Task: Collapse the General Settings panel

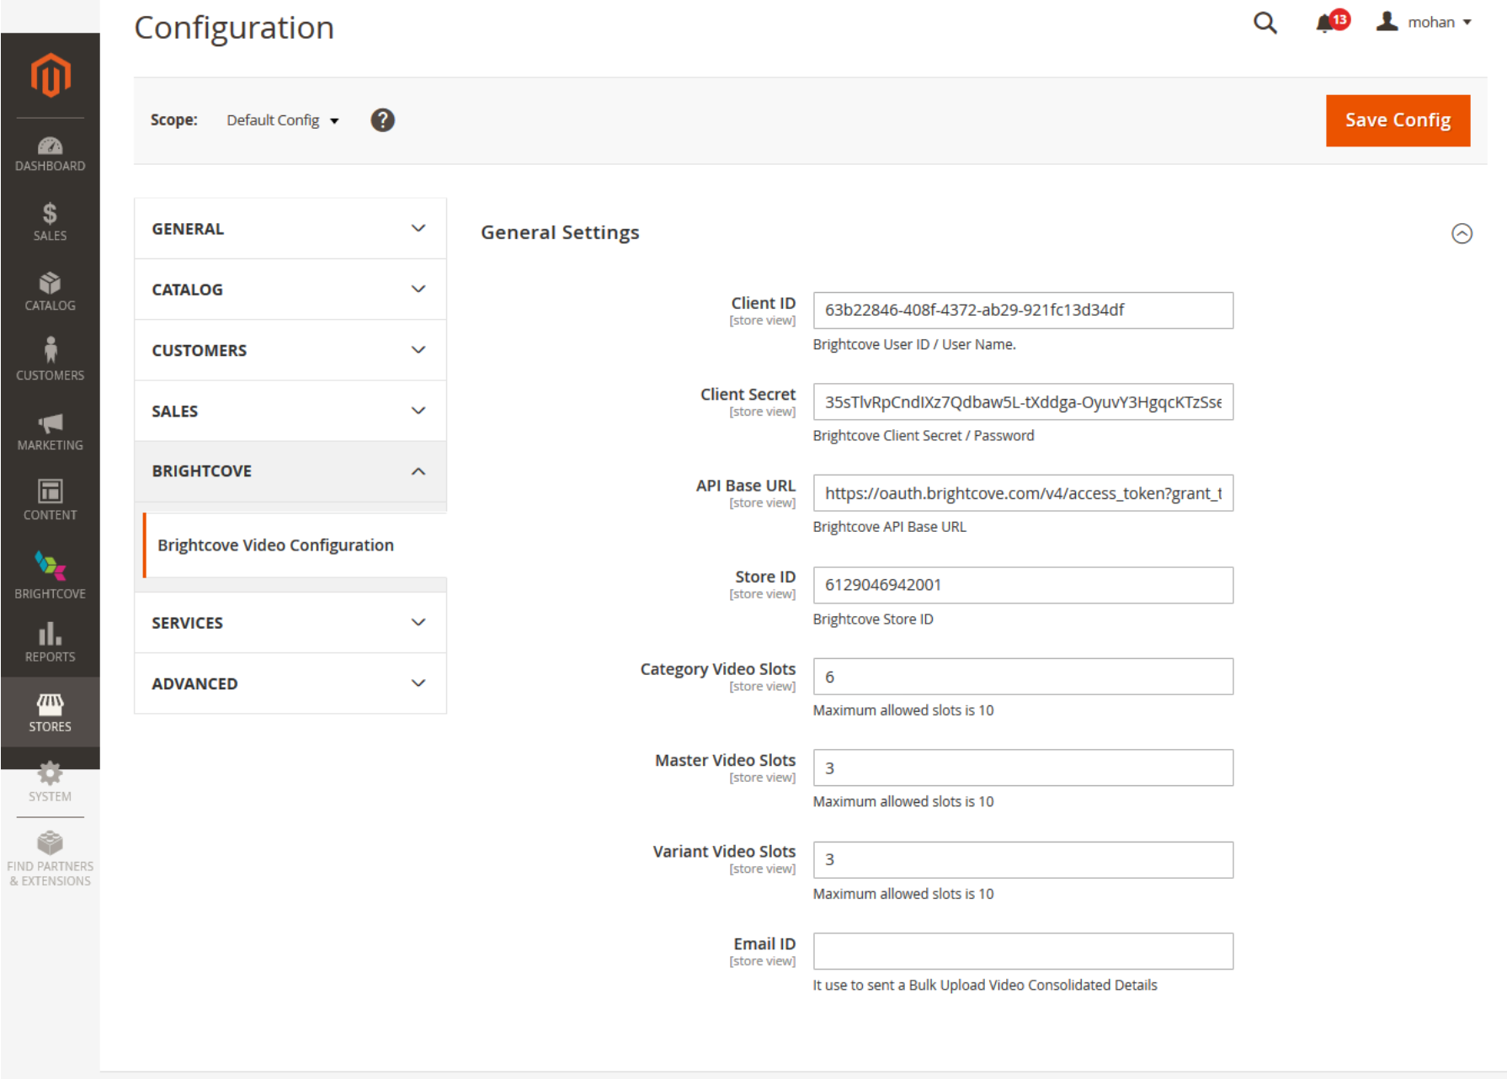Action: point(1462,233)
